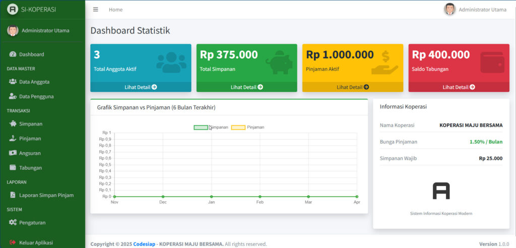
Task: Click Lihat Detail under Total Simpanan
Action: [246, 87]
